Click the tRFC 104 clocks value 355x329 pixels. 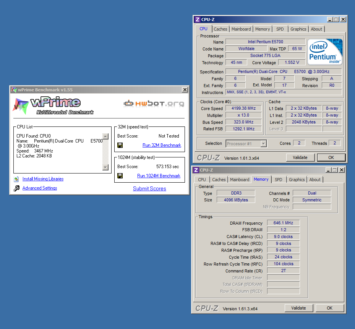tap(283, 264)
